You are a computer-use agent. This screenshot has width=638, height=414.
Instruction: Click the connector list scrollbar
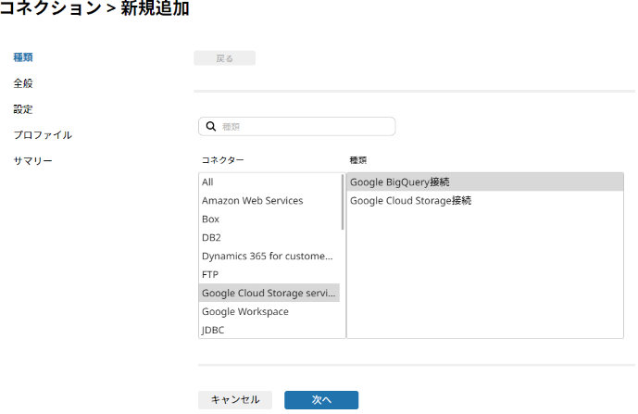[343, 202]
